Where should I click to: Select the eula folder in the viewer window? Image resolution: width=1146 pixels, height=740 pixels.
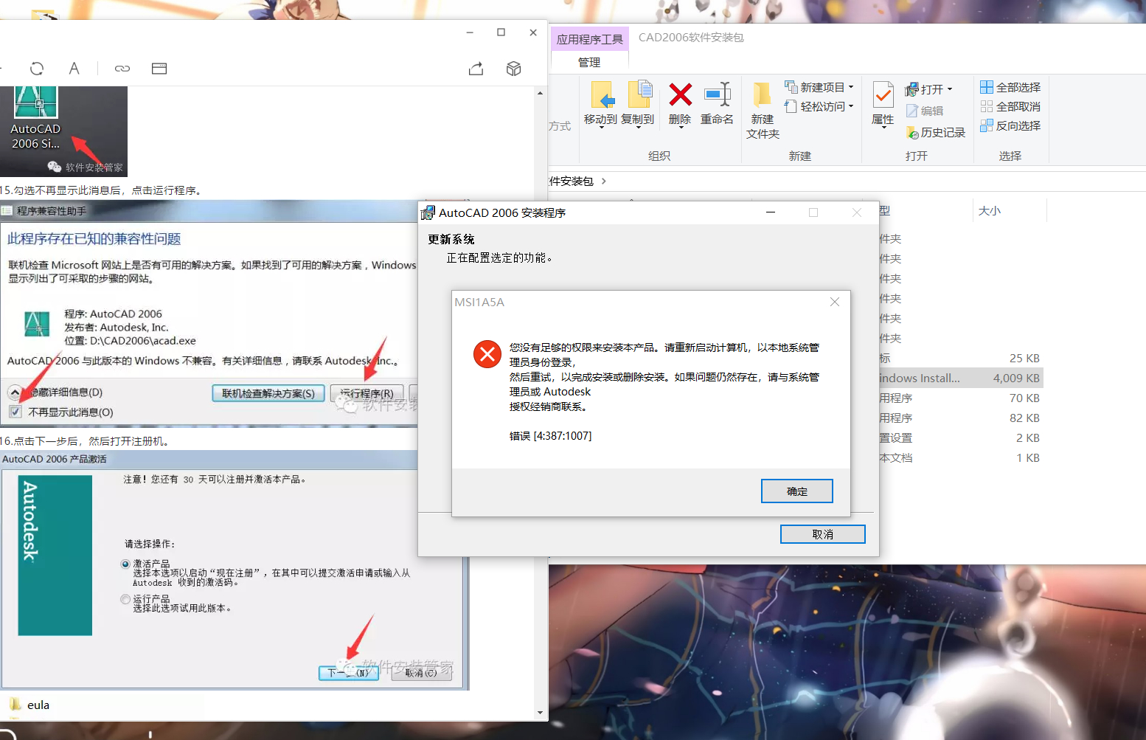[x=29, y=705]
